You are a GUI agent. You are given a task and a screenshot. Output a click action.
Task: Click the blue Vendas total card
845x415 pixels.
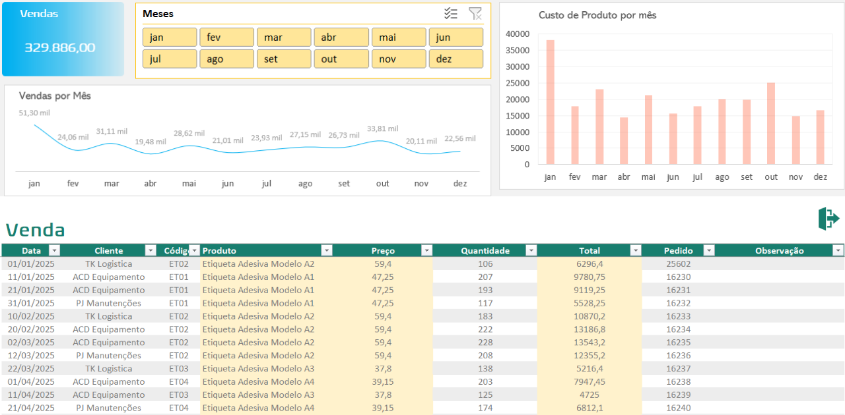click(63, 39)
